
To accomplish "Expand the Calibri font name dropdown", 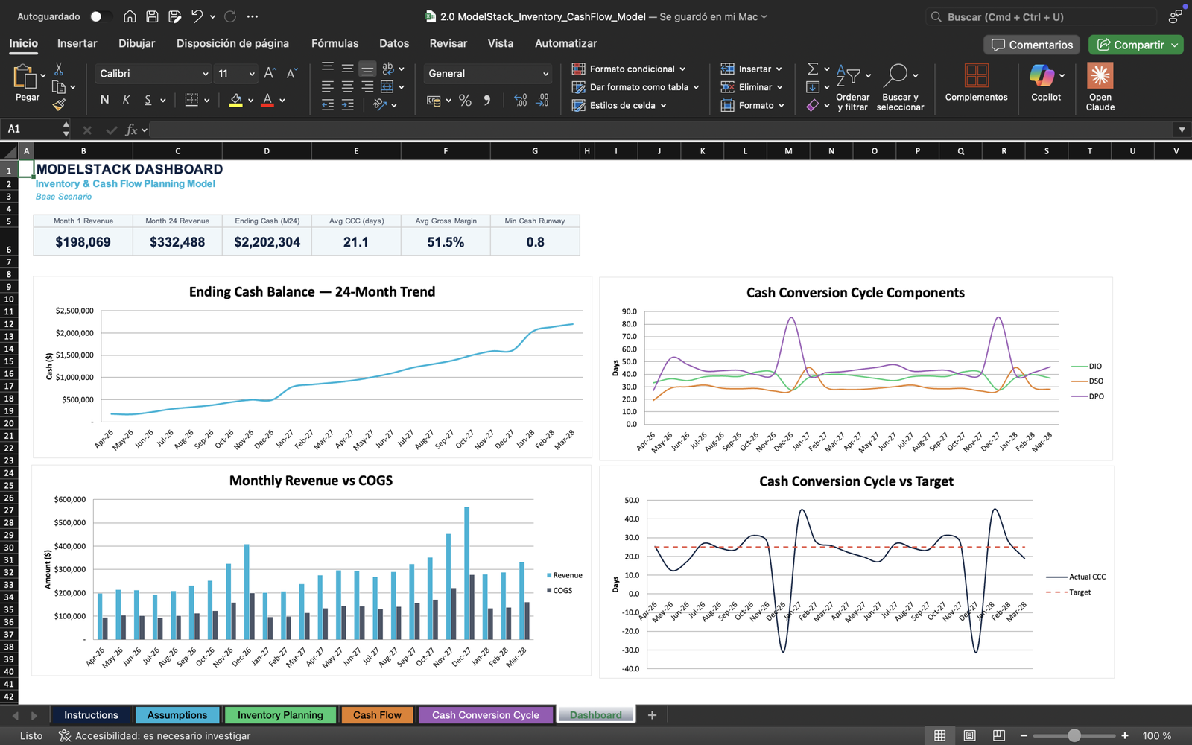I will point(205,74).
